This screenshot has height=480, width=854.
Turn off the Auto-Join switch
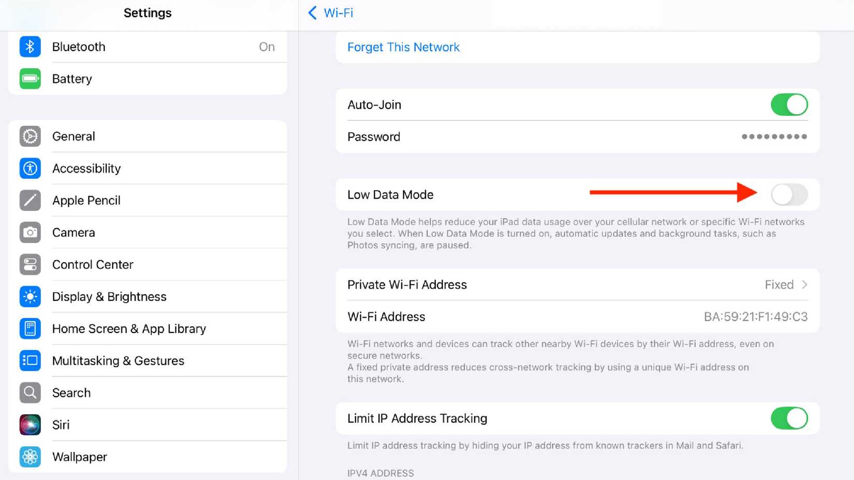coord(789,104)
